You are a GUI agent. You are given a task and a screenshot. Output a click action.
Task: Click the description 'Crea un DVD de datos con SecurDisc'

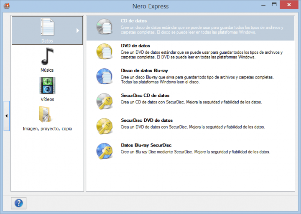(x=193, y=127)
